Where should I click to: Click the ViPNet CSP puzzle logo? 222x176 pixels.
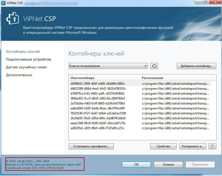[13, 18]
